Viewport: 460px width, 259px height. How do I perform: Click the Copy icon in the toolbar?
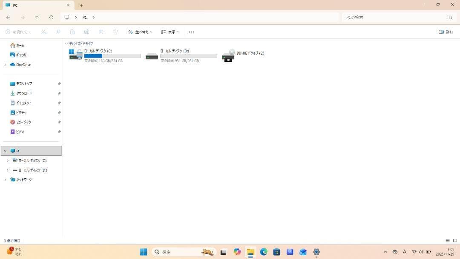(x=57, y=32)
